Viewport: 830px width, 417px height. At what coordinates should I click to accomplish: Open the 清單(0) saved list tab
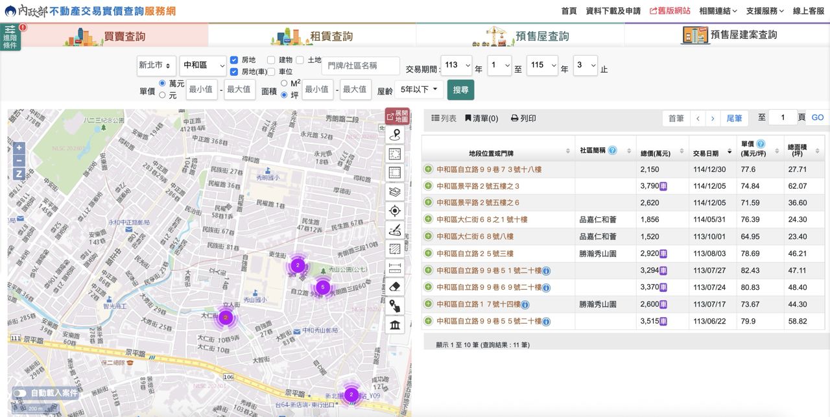pos(481,119)
